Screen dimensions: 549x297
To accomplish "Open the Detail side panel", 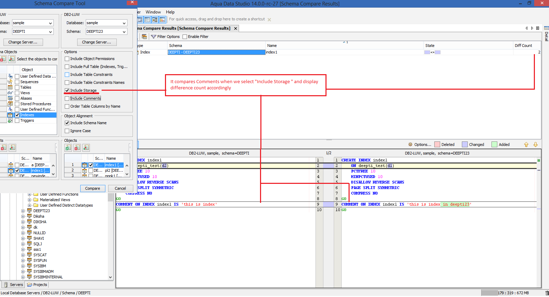I will tap(546, 33).
